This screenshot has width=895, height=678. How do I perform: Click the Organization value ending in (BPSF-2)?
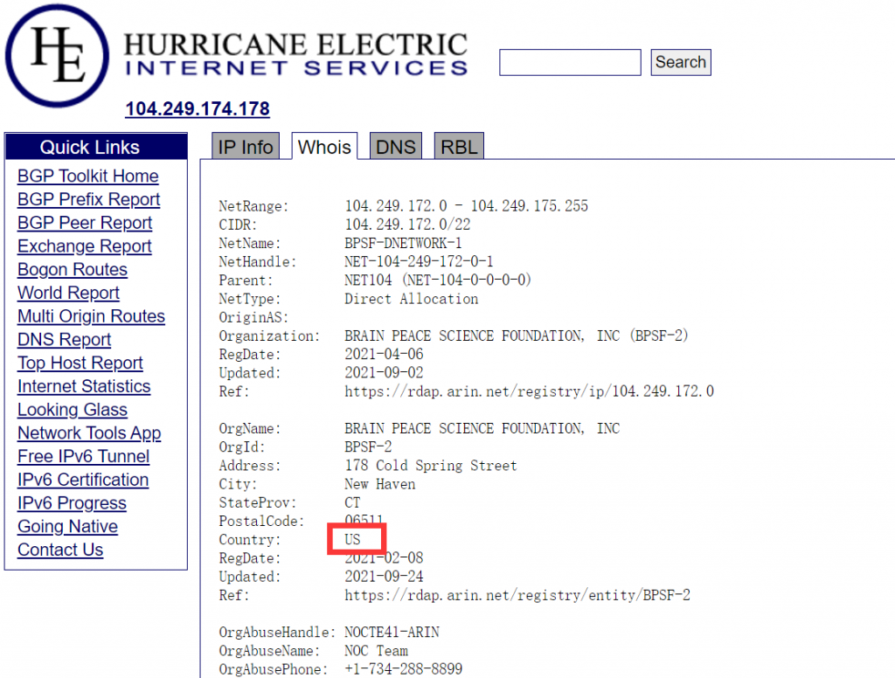tap(517, 336)
